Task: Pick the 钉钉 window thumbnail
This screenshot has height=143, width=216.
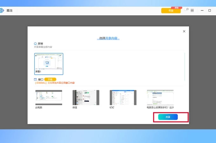Action: (x=123, y=98)
